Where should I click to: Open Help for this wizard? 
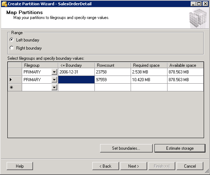20,166
